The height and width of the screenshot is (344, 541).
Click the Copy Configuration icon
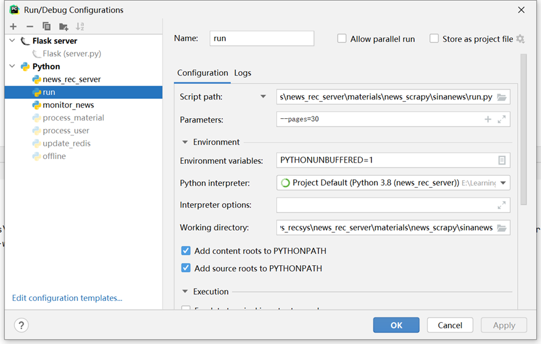[x=46, y=26]
